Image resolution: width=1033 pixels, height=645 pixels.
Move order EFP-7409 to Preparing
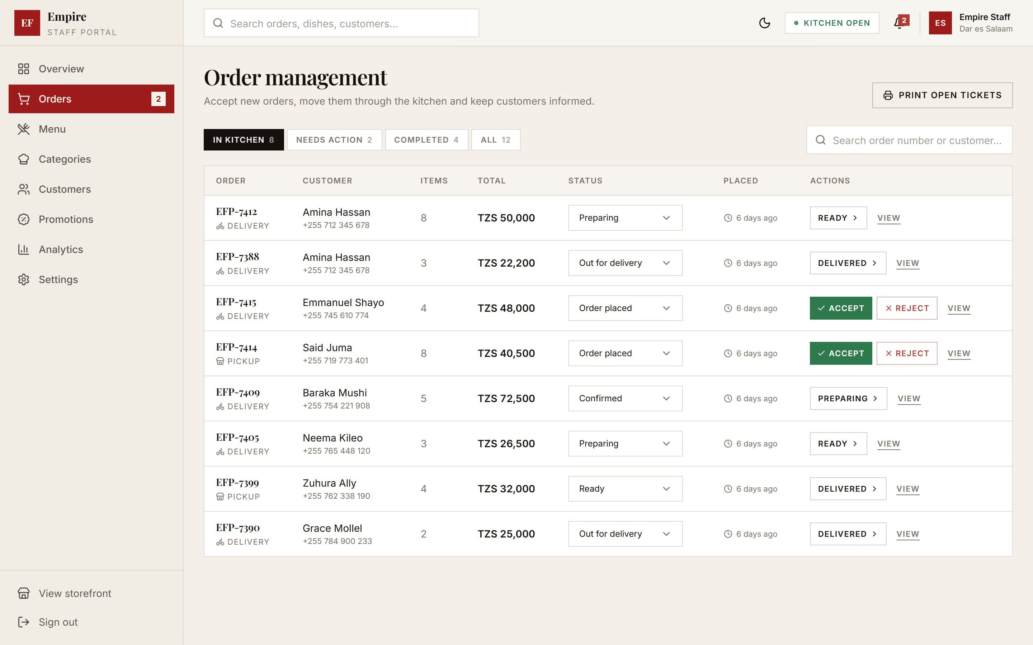(848, 398)
